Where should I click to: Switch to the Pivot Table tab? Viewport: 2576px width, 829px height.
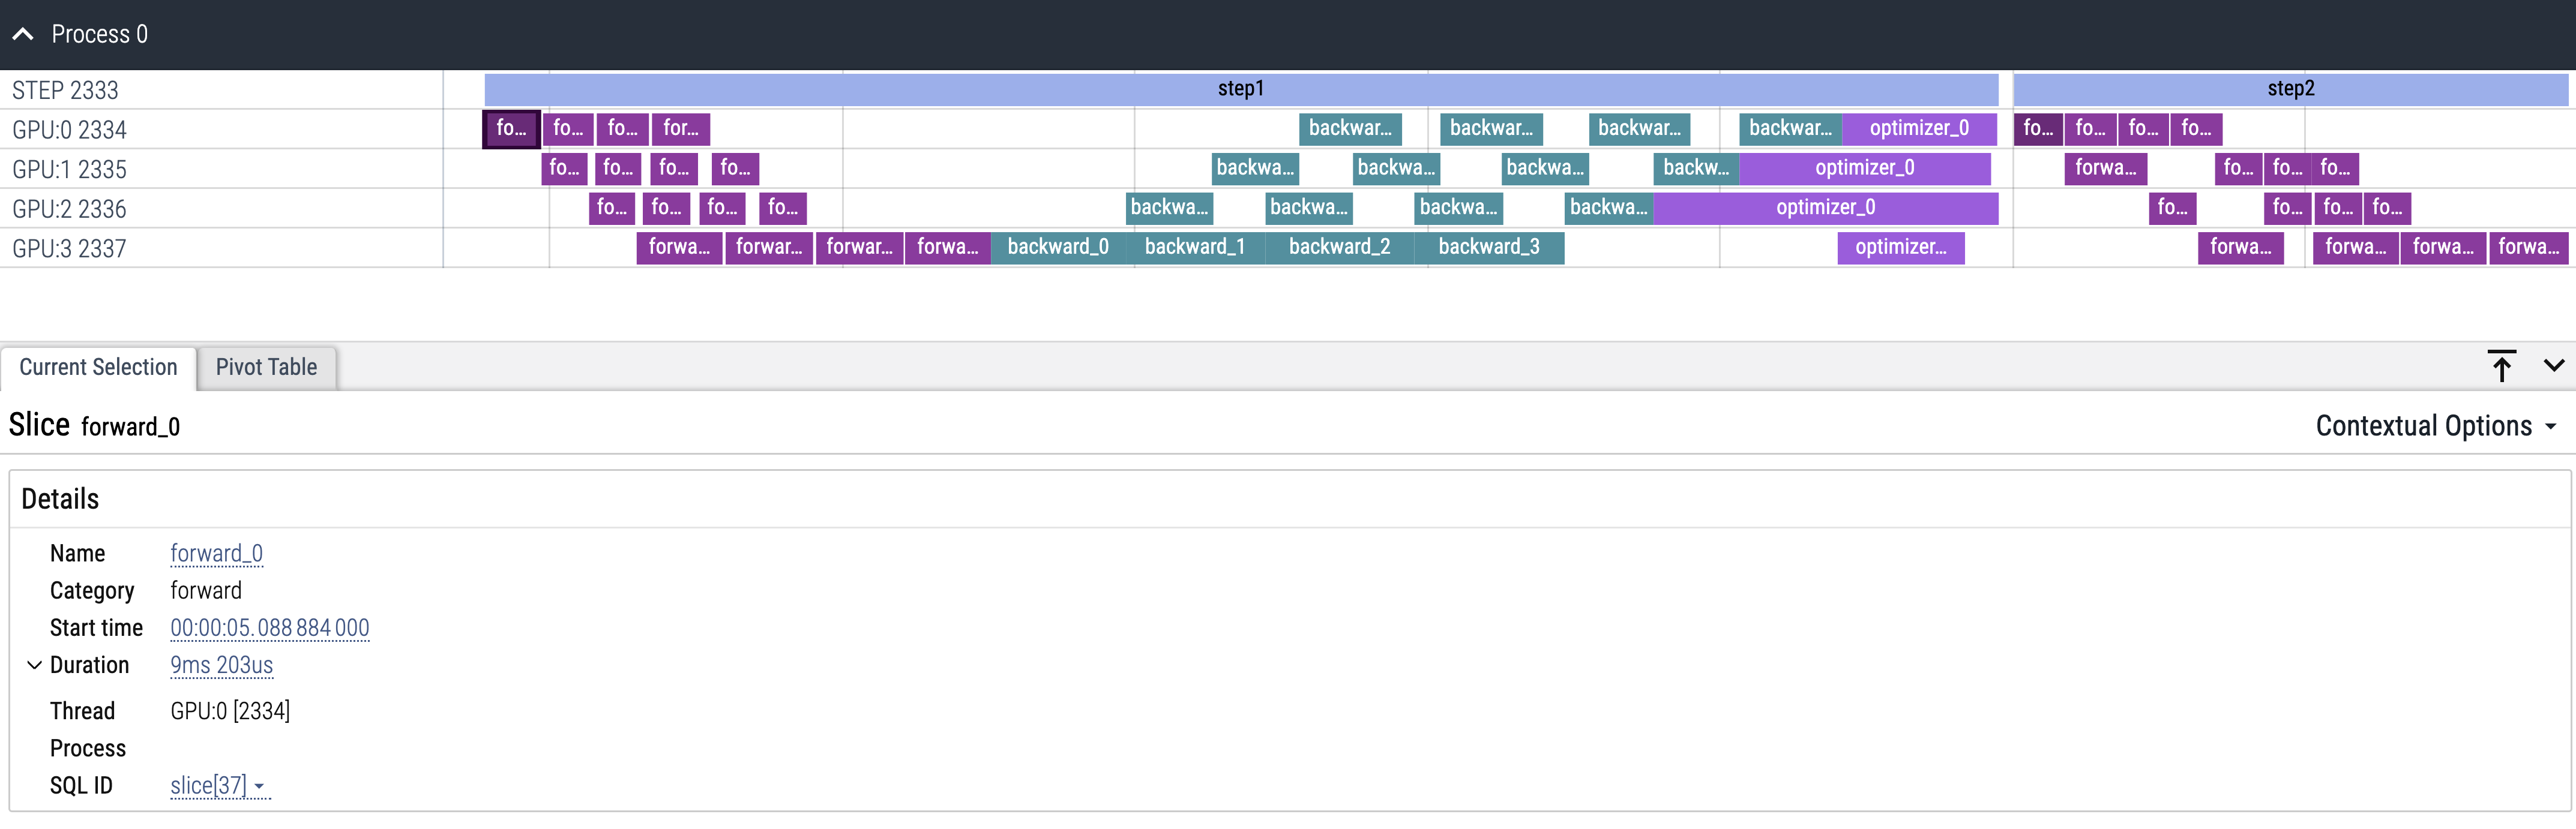(x=266, y=367)
